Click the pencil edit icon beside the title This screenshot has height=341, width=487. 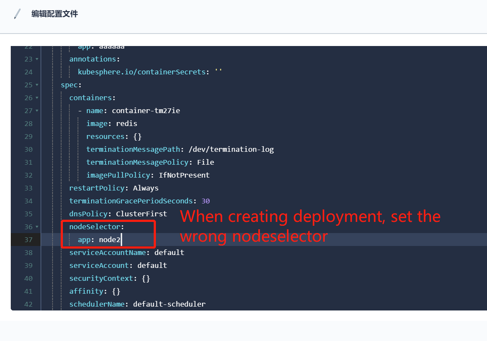pos(16,14)
